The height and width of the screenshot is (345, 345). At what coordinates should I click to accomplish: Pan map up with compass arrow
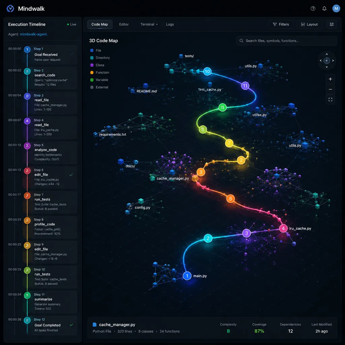(x=326, y=54)
